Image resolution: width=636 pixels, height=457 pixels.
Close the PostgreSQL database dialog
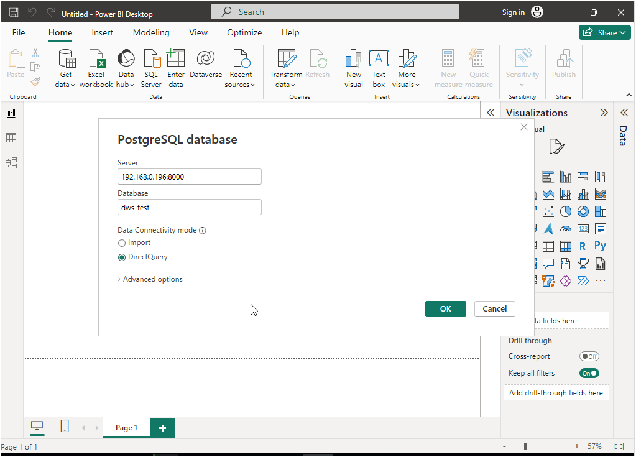point(524,127)
